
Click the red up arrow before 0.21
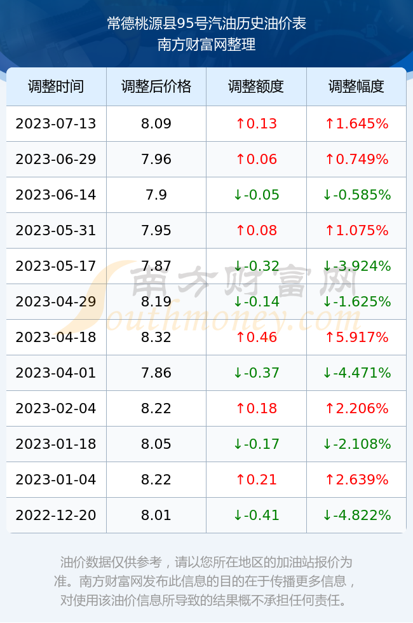pos(240,479)
